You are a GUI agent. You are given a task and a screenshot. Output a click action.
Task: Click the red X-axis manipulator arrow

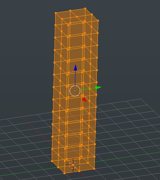(85, 100)
